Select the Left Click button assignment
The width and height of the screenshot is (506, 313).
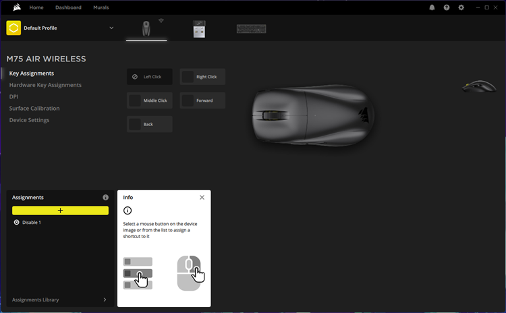(149, 77)
